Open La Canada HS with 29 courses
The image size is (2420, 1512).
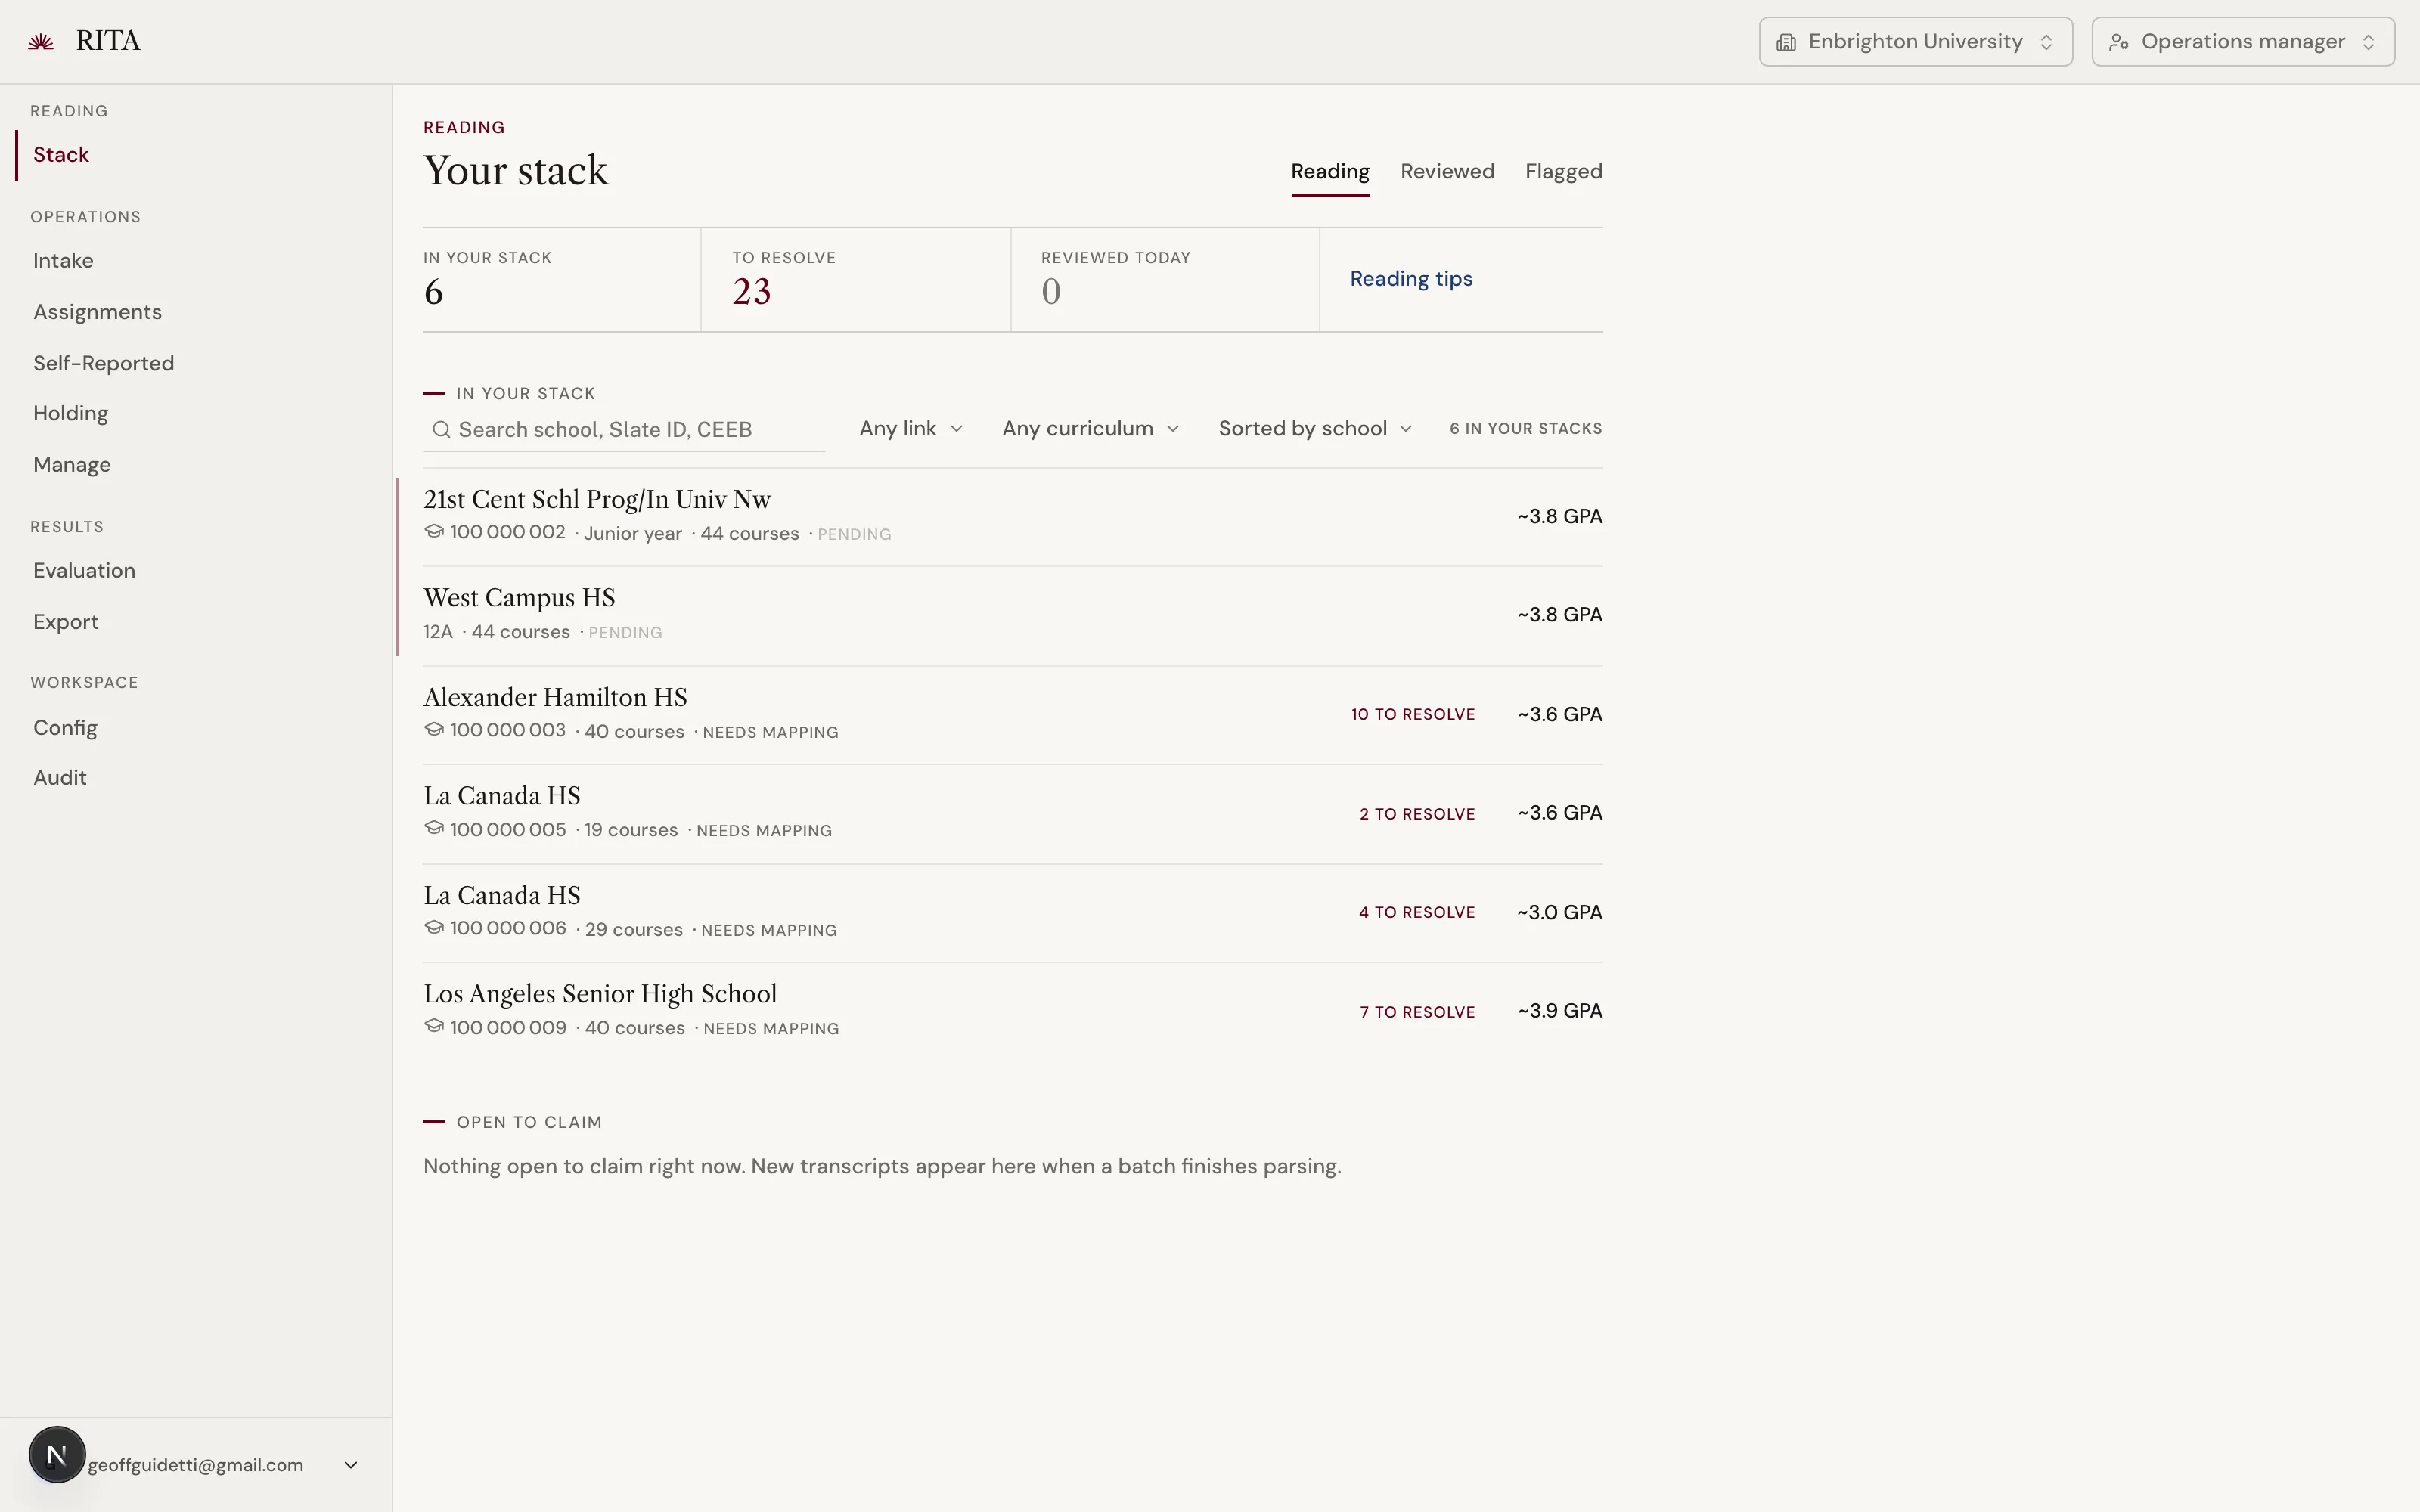[1013, 913]
